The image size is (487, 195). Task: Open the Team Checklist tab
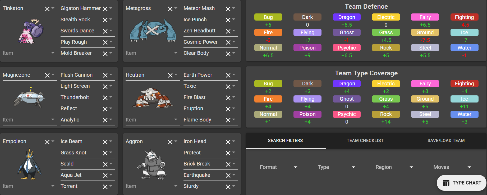tap(365, 141)
